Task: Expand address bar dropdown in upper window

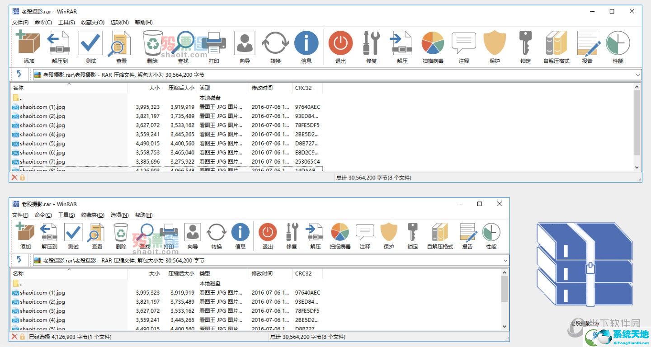Action: tap(638, 75)
